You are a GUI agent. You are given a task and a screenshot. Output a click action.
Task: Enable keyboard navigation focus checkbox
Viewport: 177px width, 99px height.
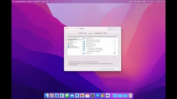(x=68, y=62)
